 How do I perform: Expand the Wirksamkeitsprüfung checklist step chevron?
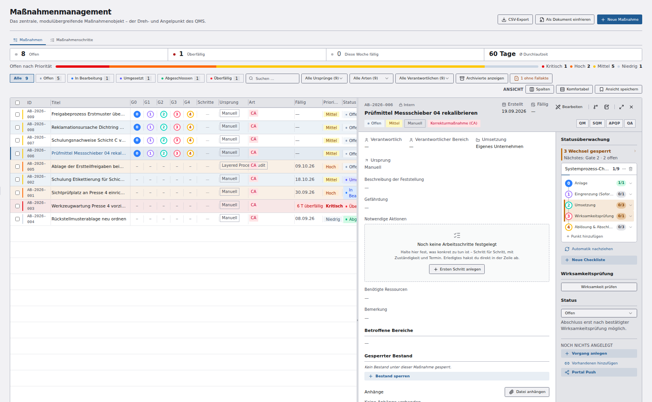(x=630, y=216)
